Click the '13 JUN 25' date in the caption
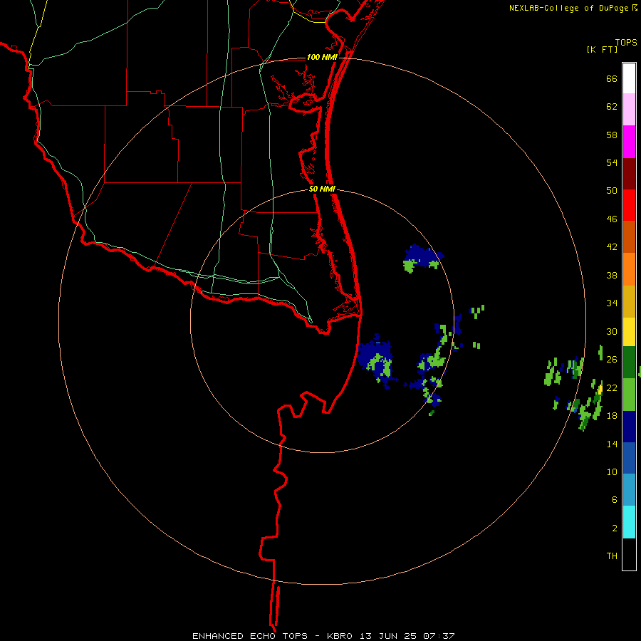 [x=388, y=636]
